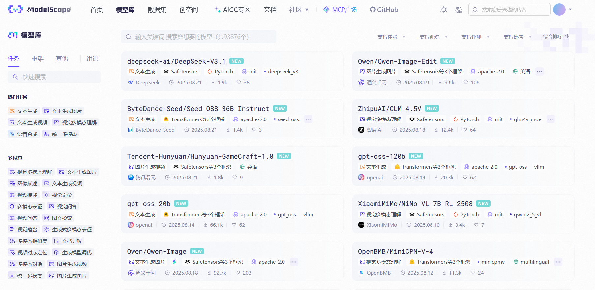This screenshot has width=595, height=290.
Task: Expand more tags on Qwen/Qwen-Image card
Action: tap(294, 262)
